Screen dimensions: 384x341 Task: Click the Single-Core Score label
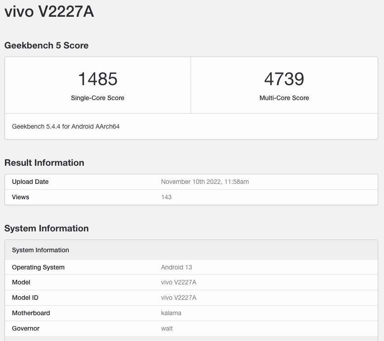click(97, 98)
